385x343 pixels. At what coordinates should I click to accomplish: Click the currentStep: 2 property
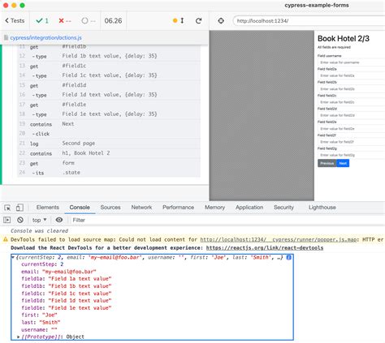42,264
